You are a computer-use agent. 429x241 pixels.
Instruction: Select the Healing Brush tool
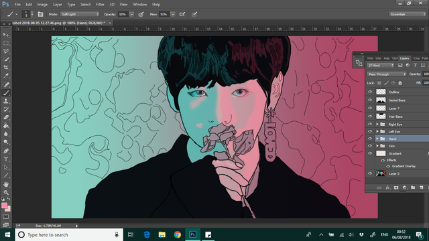click(6, 85)
